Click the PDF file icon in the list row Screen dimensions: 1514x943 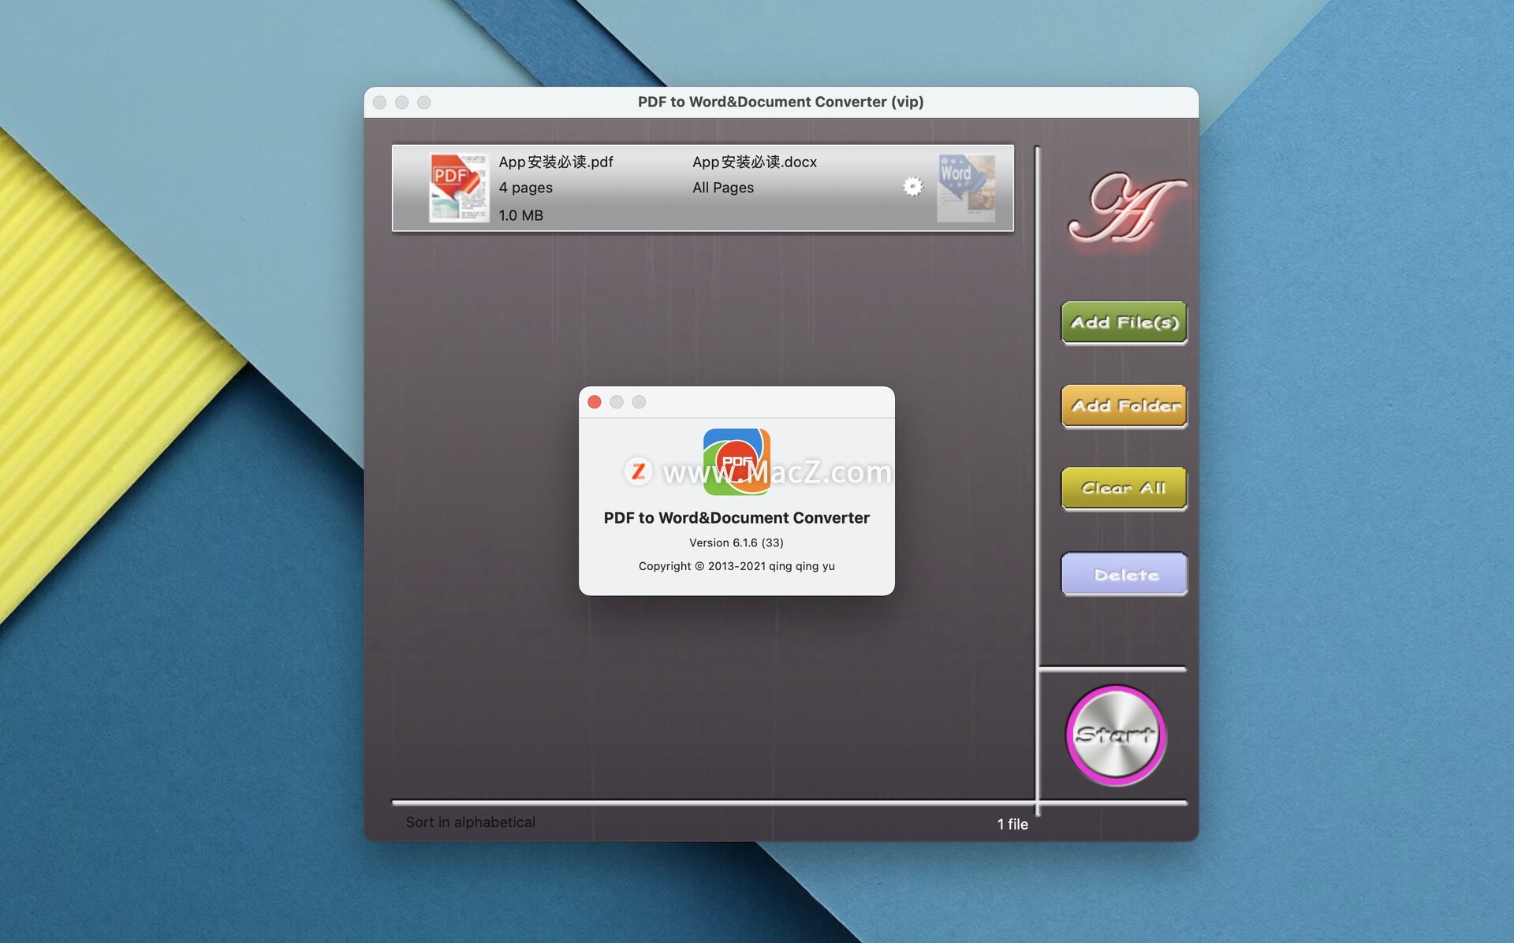458,188
